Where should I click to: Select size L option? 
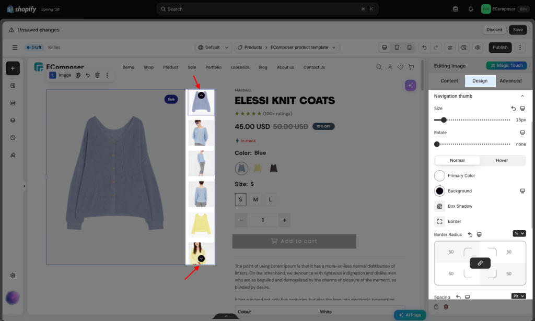pos(270,199)
